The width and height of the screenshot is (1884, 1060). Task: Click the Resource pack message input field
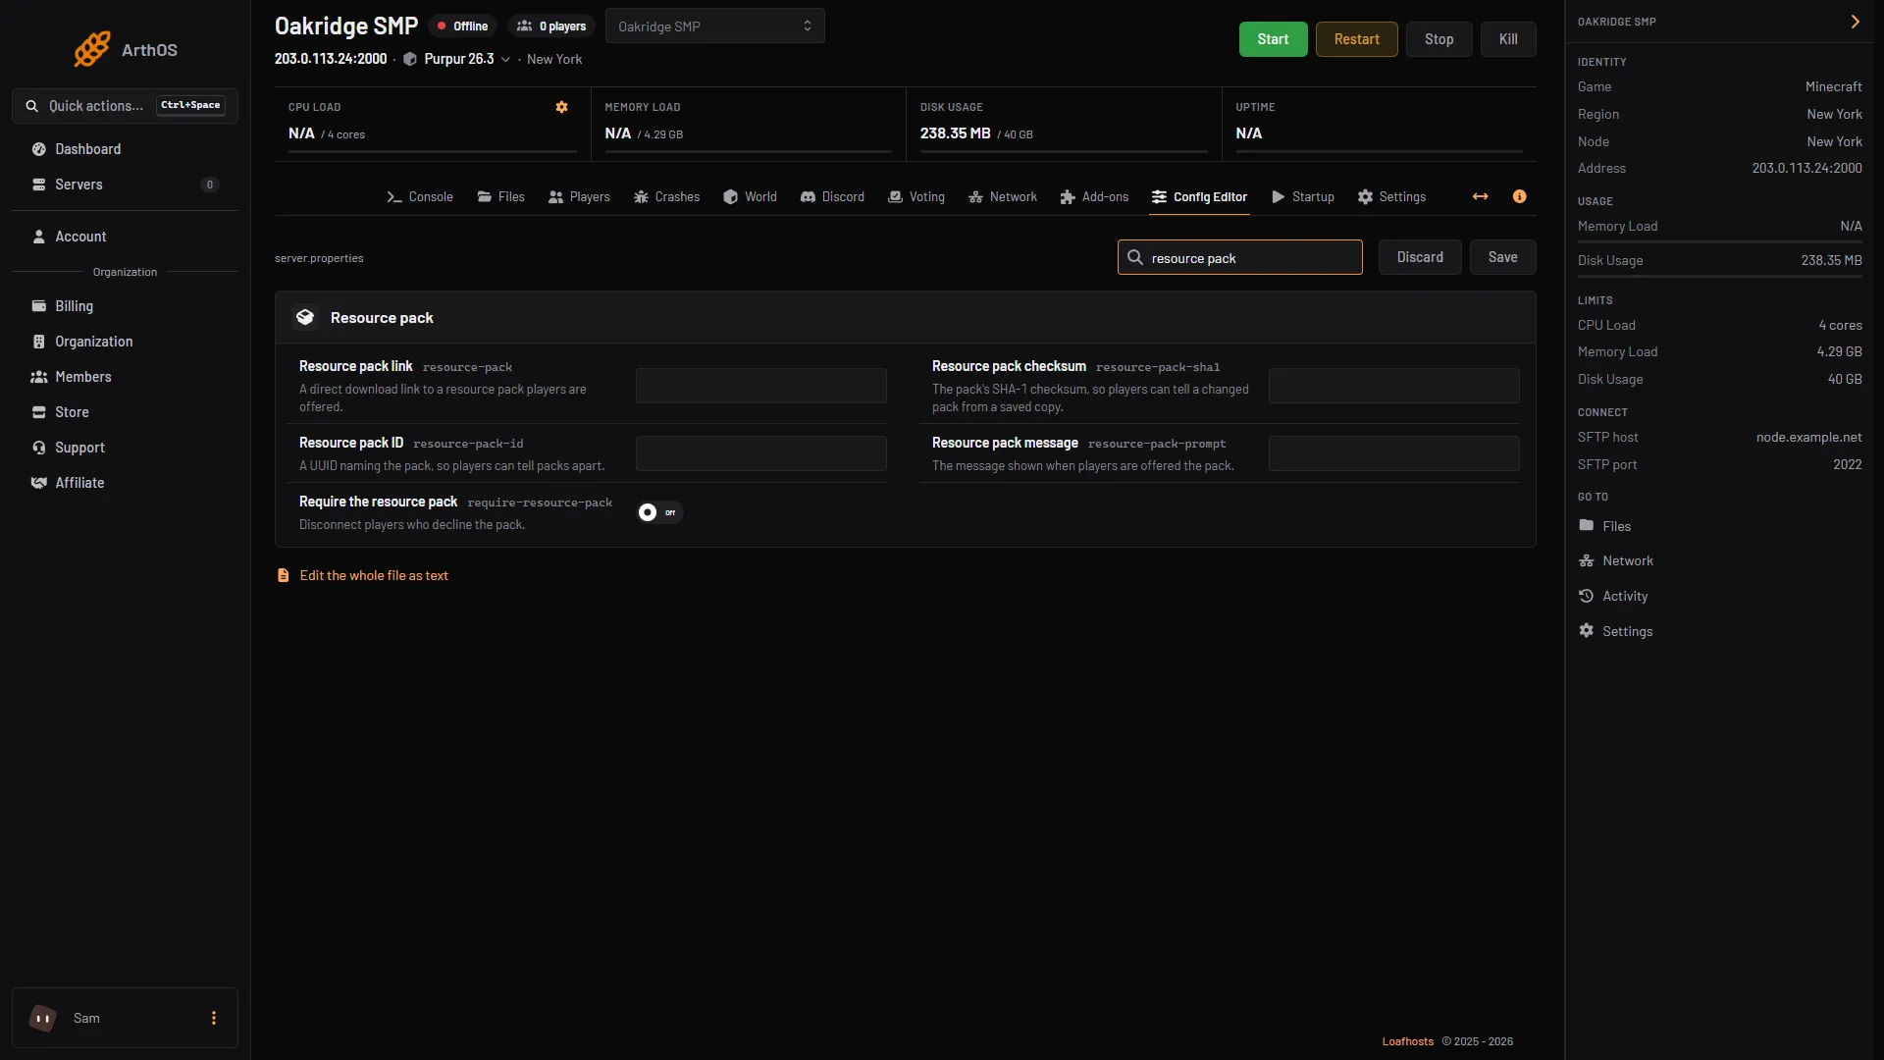(x=1393, y=453)
